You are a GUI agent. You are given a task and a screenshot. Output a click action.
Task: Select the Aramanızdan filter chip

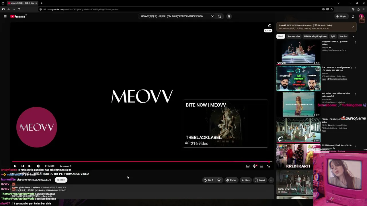click(x=294, y=36)
